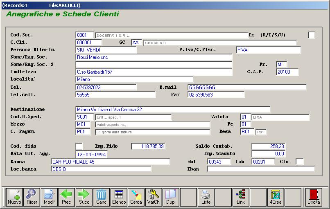The image size is (330, 209).
Task: Exit the form with Uscita
Action: pyautogui.click(x=314, y=197)
